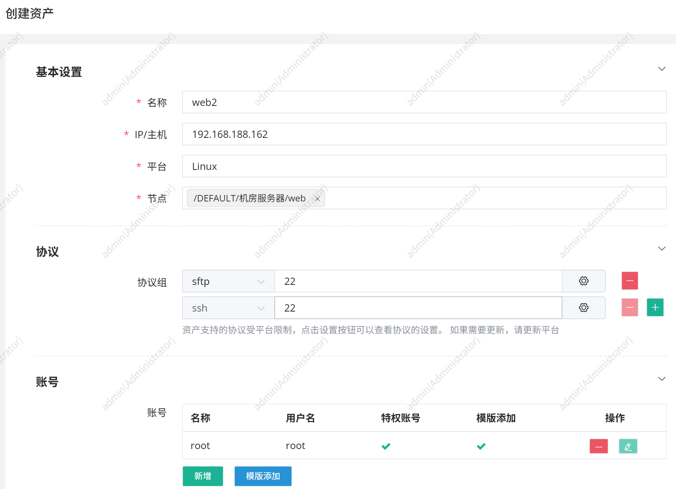This screenshot has width=676, height=489.
Task: Click the 模版添加 checkmark for root
Action: [x=481, y=446]
